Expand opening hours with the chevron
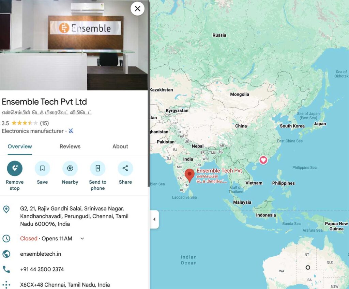This screenshot has height=289, width=349. coord(82,239)
